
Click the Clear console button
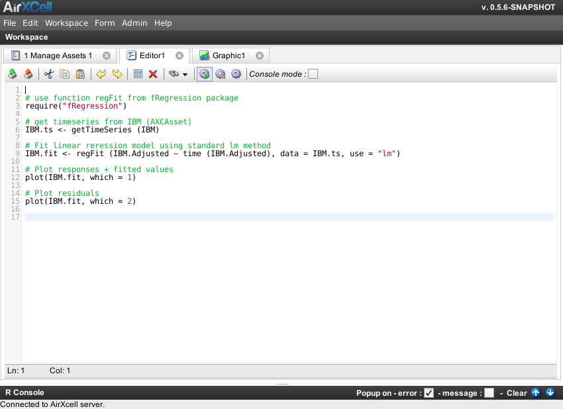coord(517,393)
